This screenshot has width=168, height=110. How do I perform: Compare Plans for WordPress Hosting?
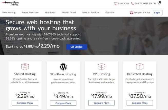point(63,103)
